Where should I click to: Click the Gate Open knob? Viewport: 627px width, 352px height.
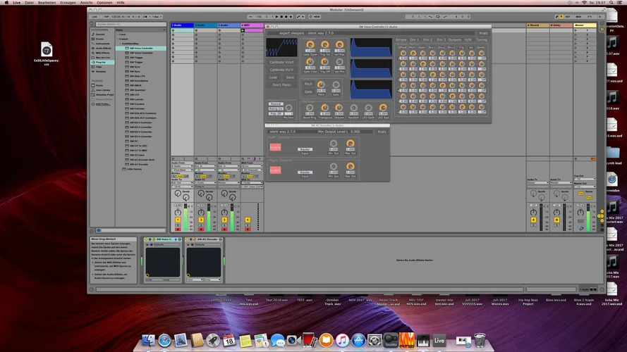pyautogui.click(x=310, y=44)
